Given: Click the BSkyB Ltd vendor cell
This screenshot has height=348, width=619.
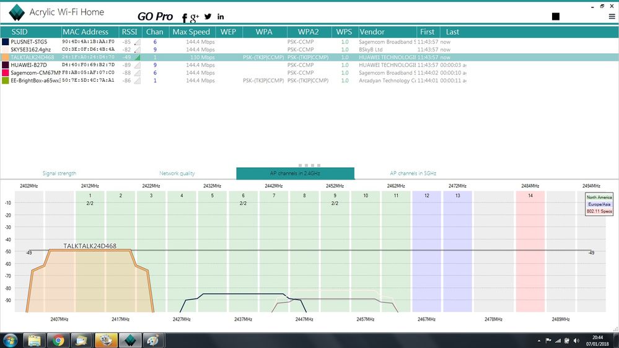Looking at the screenshot, I should (371, 50).
